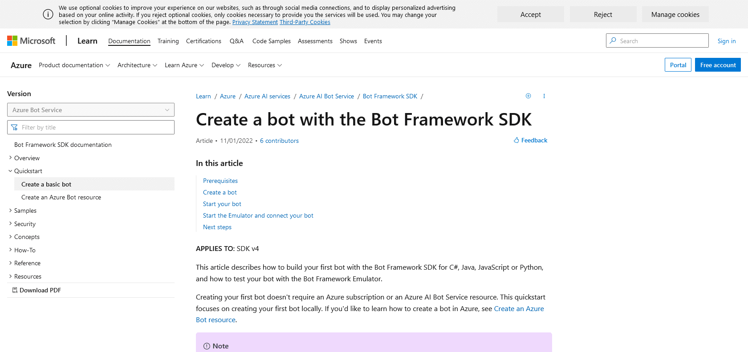The height and width of the screenshot is (352, 748).
Task: Select Create a basic bot tree item
Action: 94,184
